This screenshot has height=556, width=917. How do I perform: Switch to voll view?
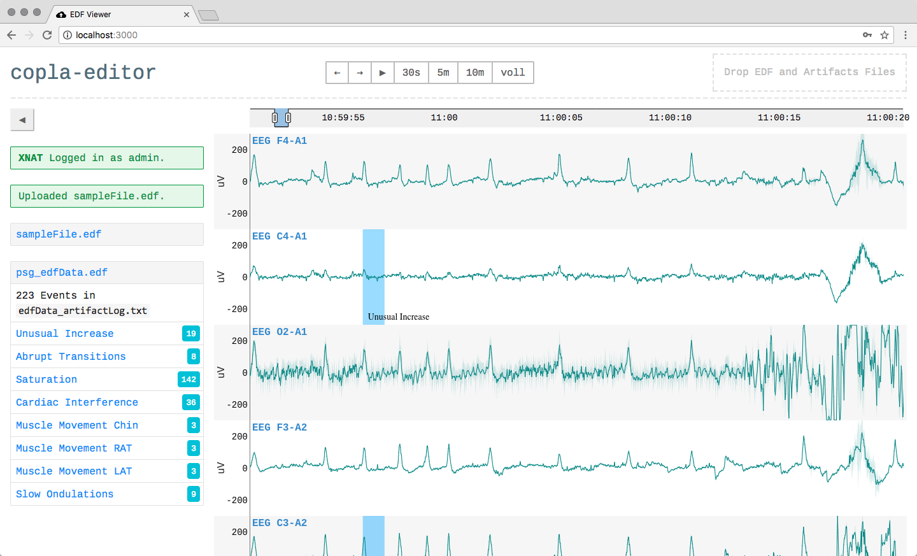click(513, 73)
